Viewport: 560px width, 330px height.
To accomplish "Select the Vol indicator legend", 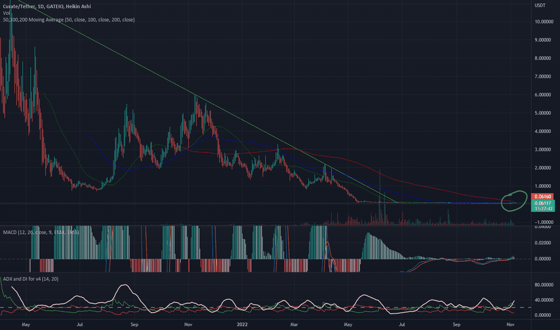I will tap(6, 13).
